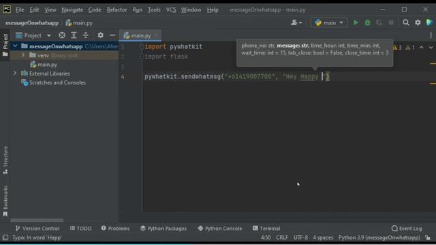Click the main.py breadcrumb
The width and height of the screenshot is (436, 245).
click(79, 23)
